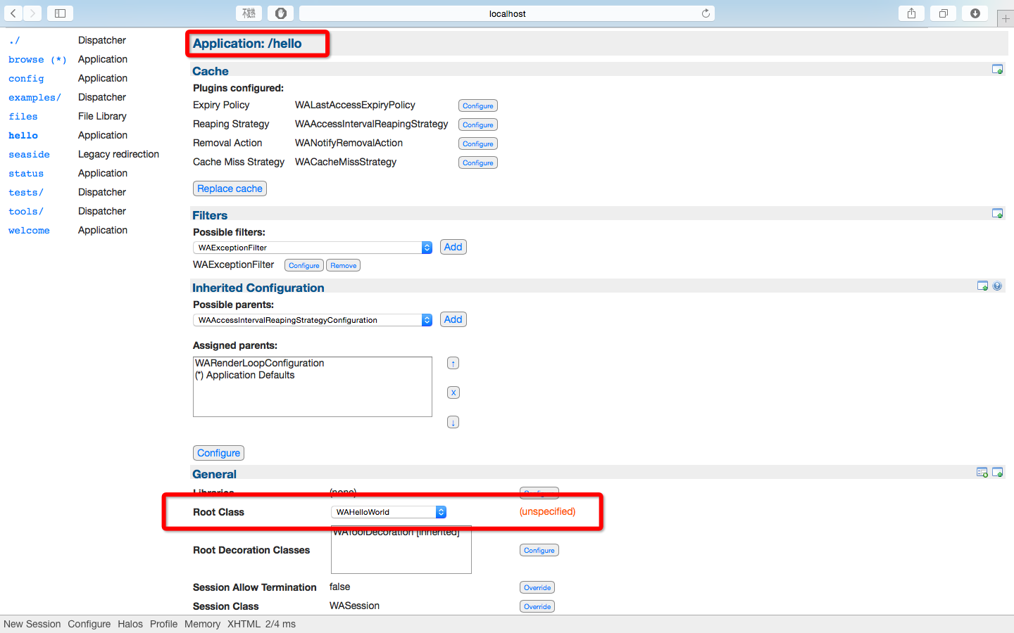Toggle the Safari sidebar button

click(60, 13)
